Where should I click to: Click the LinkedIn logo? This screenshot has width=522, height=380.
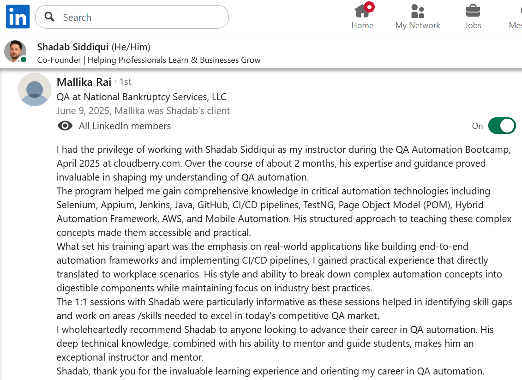18,17
